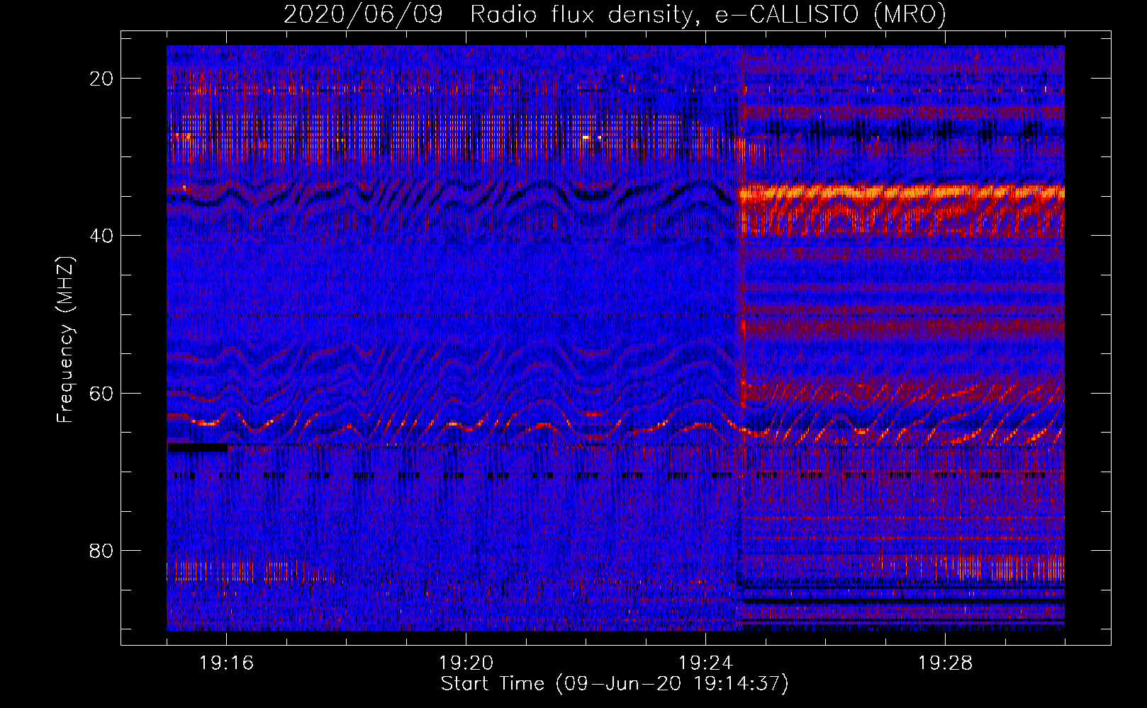This screenshot has width=1147, height=708.
Task: Click the 19:28 time tick label
Action: (945, 663)
